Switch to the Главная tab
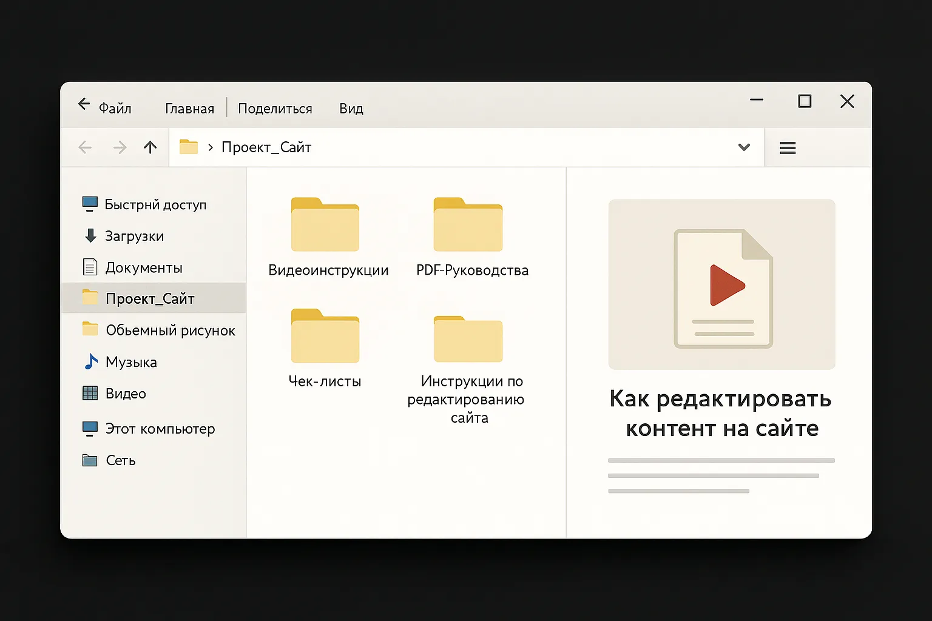The height and width of the screenshot is (621, 932). pos(189,109)
